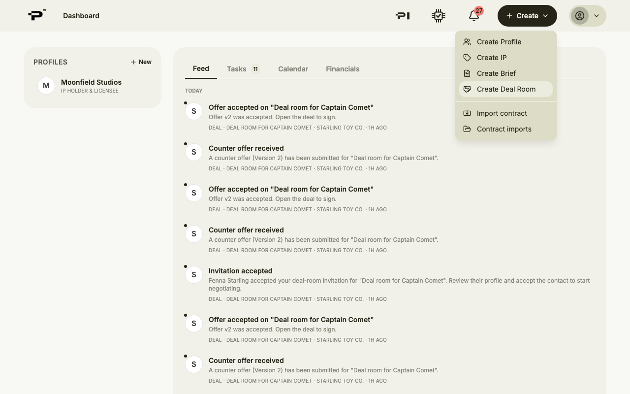Image resolution: width=630 pixels, height=394 pixels.
Task: Open the chip checkmark icon in the header
Action: pos(438,16)
